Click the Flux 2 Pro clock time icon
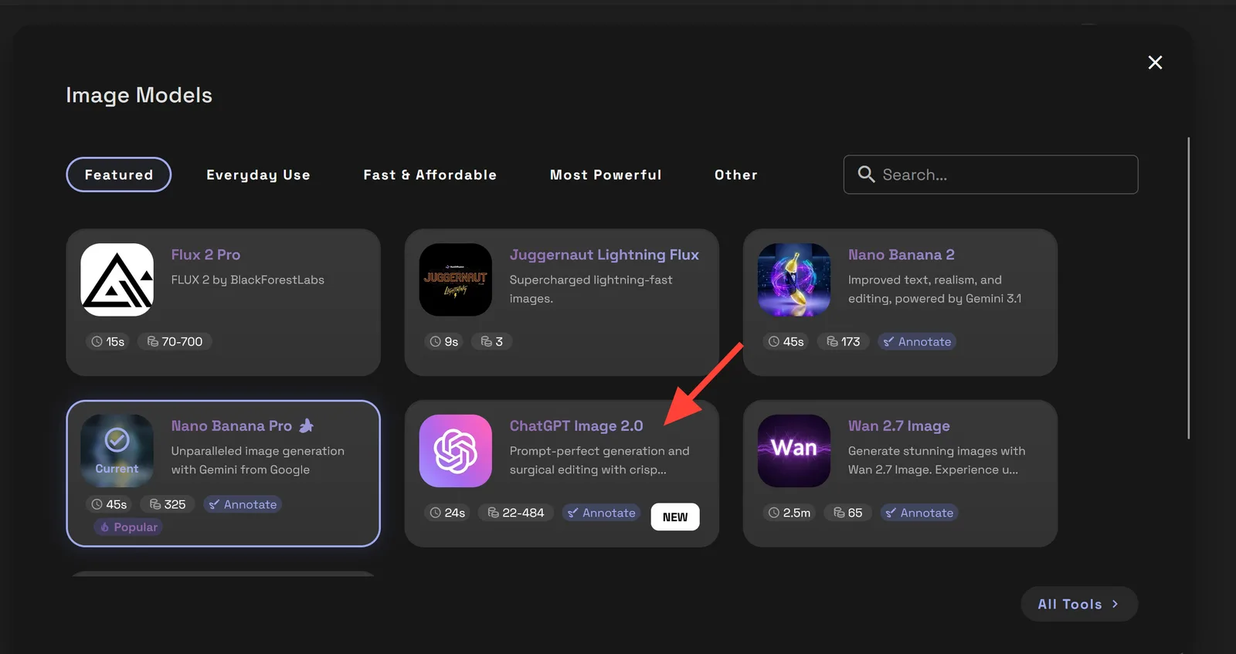 [97, 341]
